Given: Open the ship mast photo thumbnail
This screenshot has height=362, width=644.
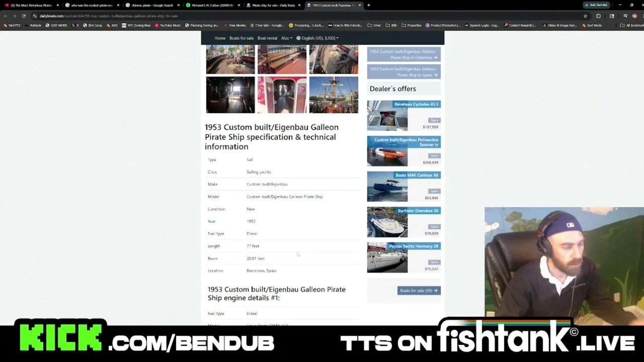Looking at the screenshot, I should (x=334, y=95).
